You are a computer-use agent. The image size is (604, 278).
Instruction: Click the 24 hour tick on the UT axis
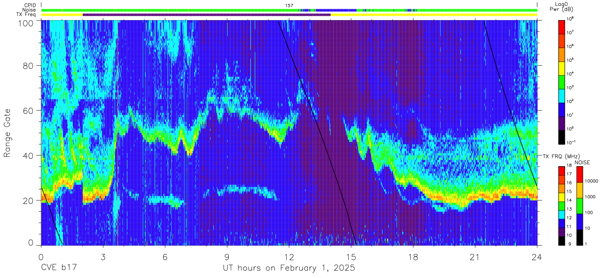coord(537,257)
